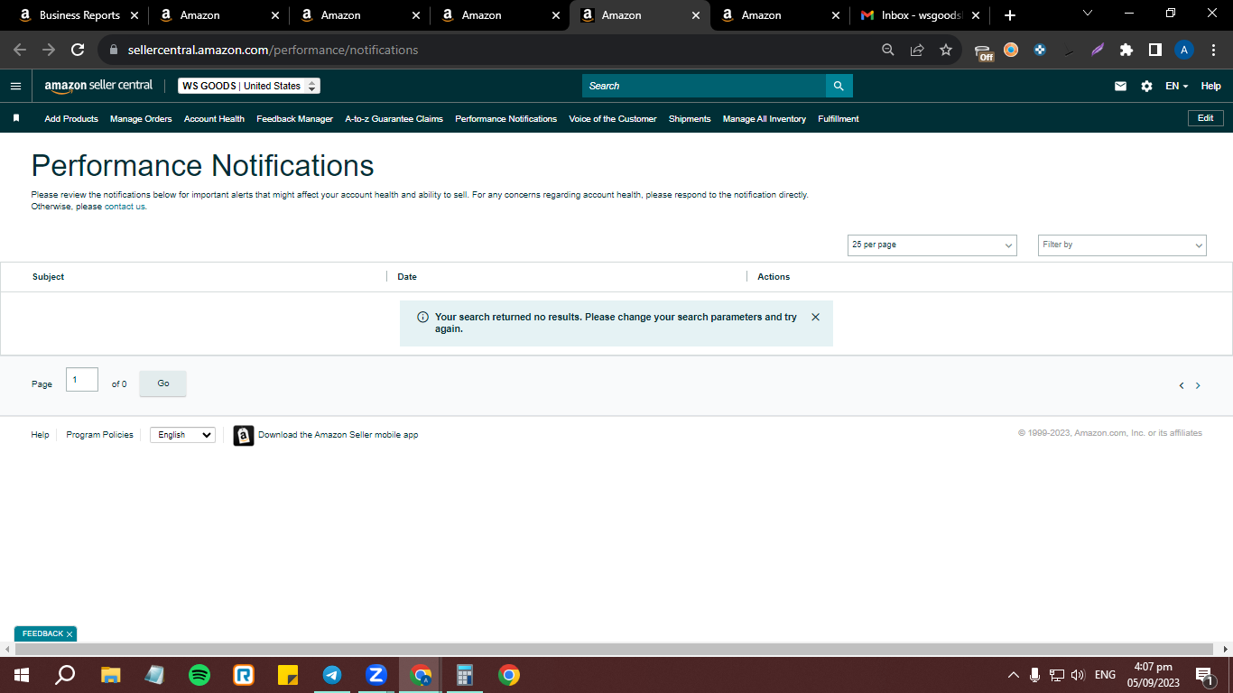Click the Amazon Seller Central logo

pos(98,86)
